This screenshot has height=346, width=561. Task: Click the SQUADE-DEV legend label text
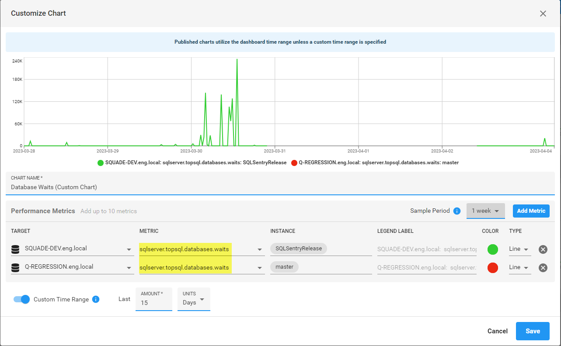(196, 163)
